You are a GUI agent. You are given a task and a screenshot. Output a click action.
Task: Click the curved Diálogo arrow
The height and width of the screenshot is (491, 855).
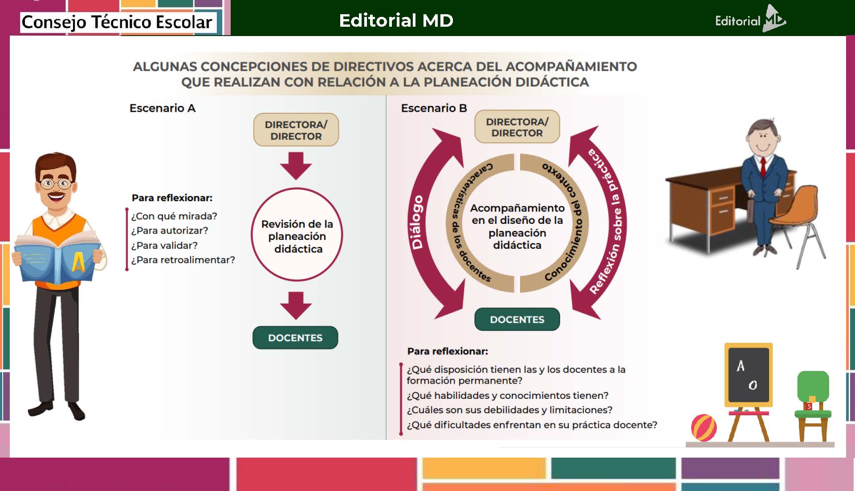coord(419,223)
